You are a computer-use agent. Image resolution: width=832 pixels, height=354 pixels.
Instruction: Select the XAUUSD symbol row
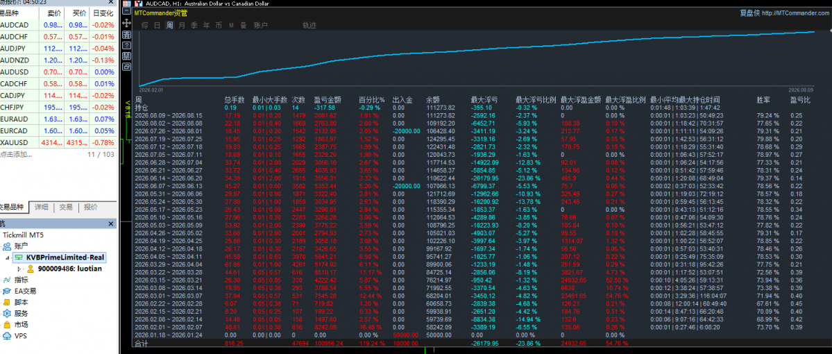58,142
